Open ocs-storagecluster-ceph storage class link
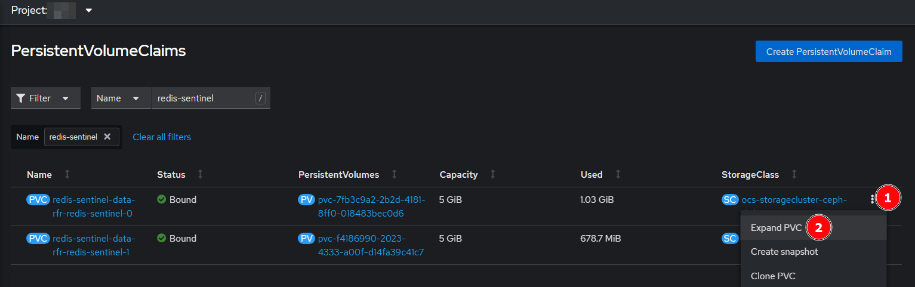This screenshot has height=287, width=915. [794, 200]
